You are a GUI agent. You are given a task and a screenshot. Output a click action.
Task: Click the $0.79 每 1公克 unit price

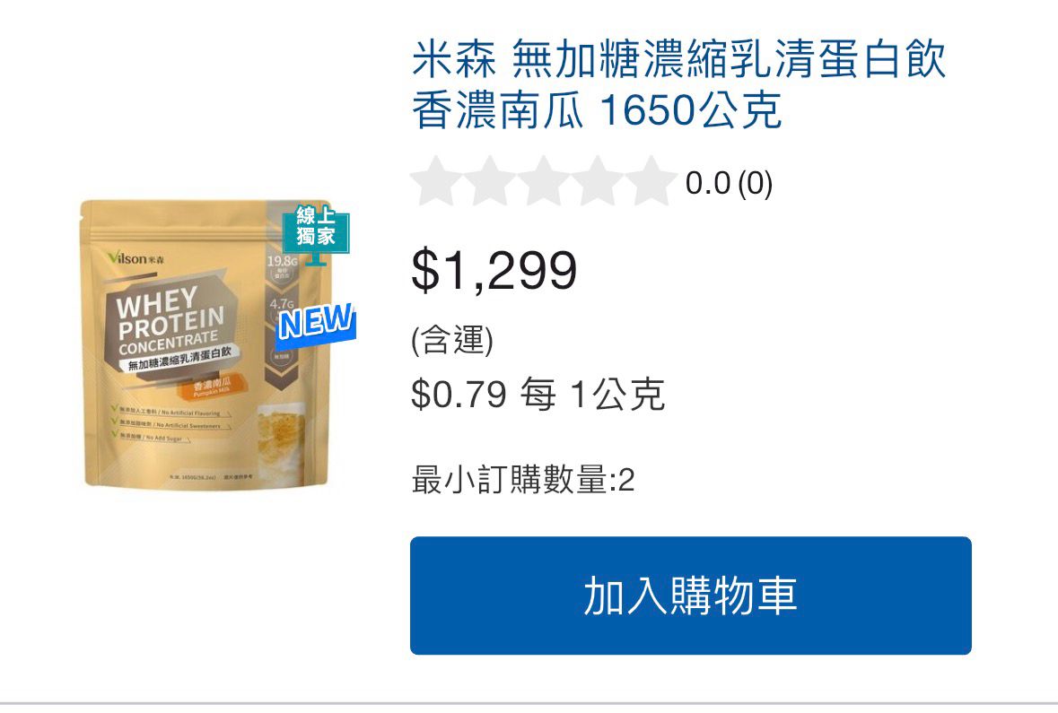coord(538,394)
